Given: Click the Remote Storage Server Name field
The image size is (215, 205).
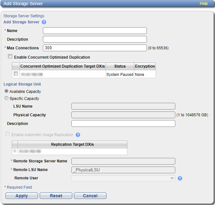Looking at the screenshot, I should [123, 161].
